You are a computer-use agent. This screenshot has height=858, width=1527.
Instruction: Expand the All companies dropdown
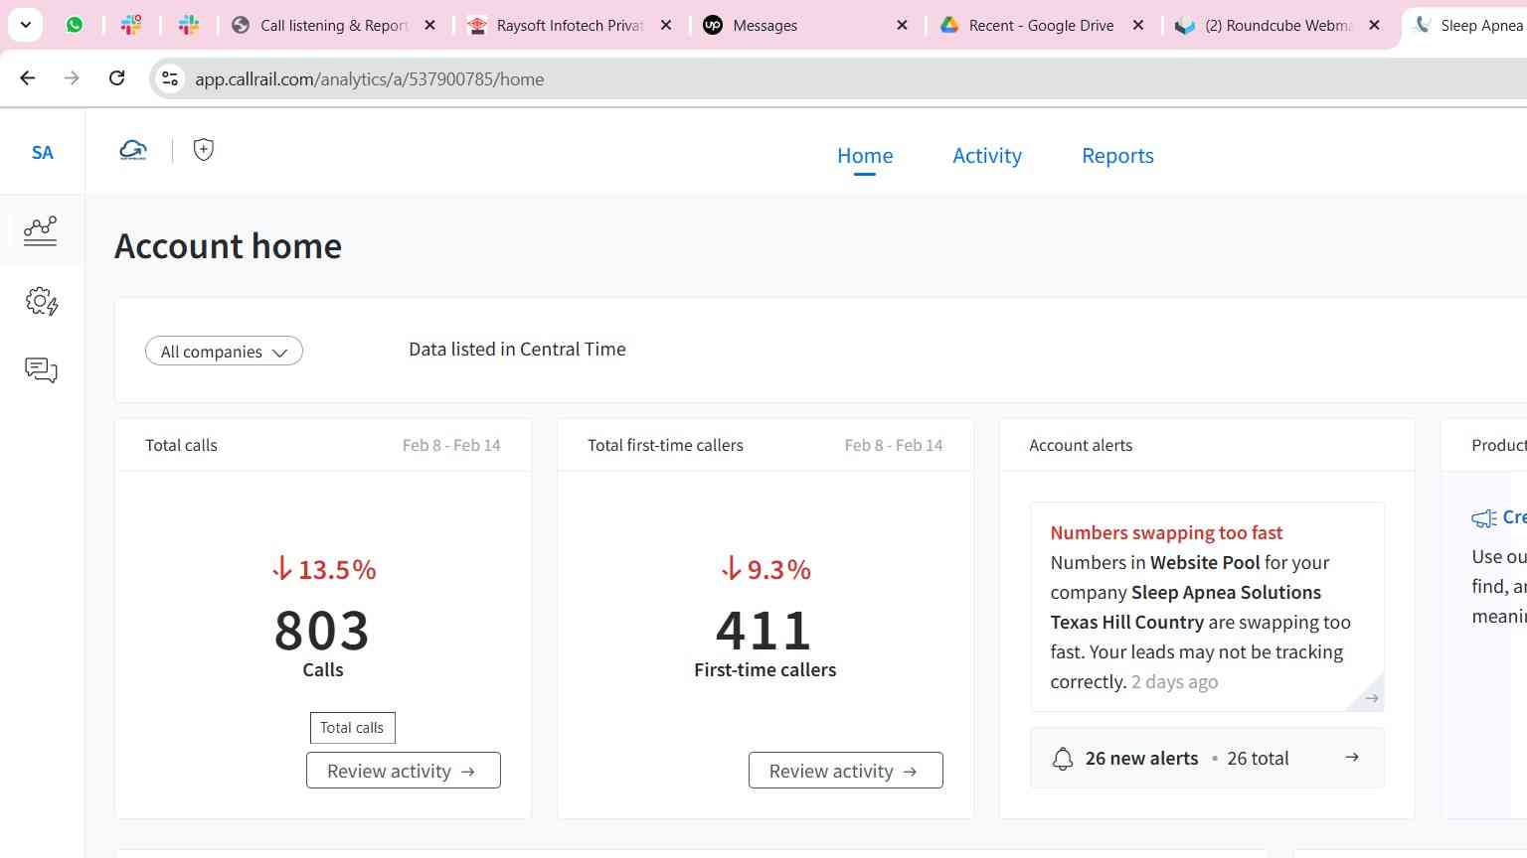(x=224, y=352)
